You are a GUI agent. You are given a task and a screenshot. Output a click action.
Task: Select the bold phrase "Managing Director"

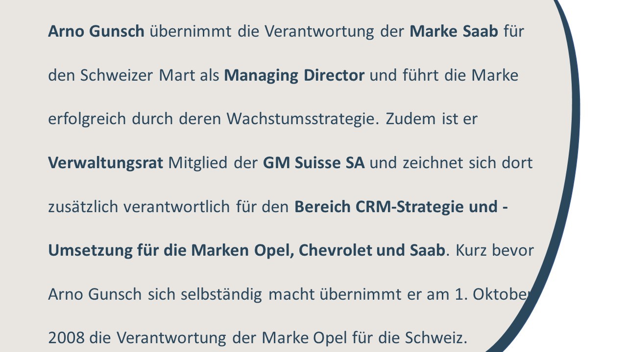(x=294, y=76)
